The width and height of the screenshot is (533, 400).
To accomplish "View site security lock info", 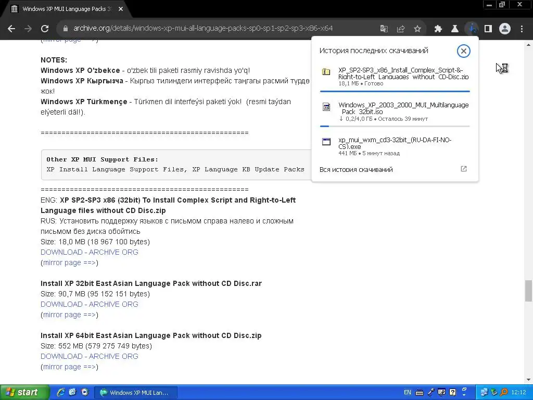I will pos(66,29).
